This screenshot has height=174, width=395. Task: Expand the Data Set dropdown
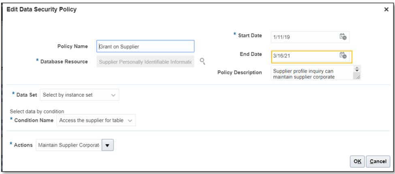point(113,95)
